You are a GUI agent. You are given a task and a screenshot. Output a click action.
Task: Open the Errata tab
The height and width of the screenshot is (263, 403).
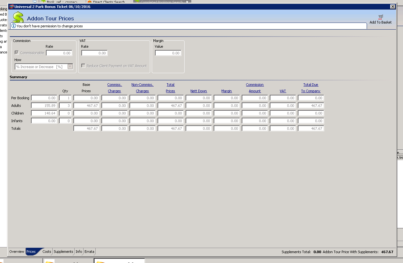pyautogui.click(x=89, y=252)
